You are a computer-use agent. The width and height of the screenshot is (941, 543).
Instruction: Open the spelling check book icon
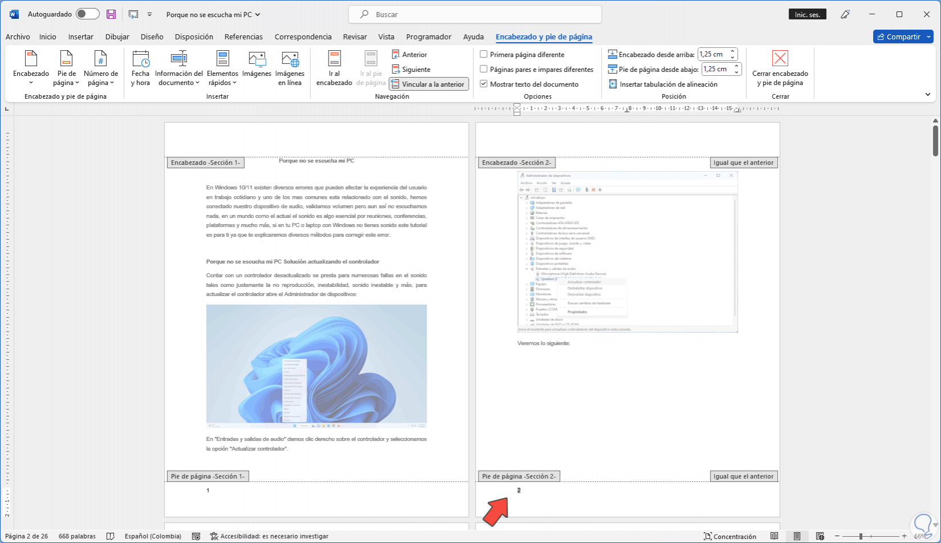(111, 536)
